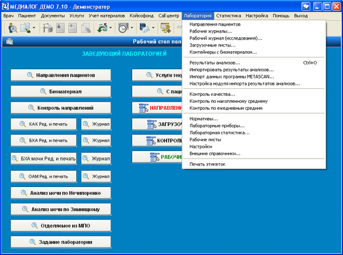Open dropdown arrow beside clock schedule icon
The image size is (343, 255).
pyautogui.click(x=132, y=28)
